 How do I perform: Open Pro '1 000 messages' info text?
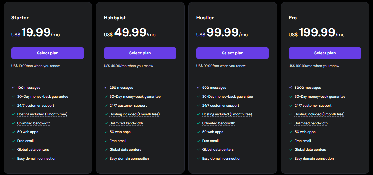[x=307, y=88]
